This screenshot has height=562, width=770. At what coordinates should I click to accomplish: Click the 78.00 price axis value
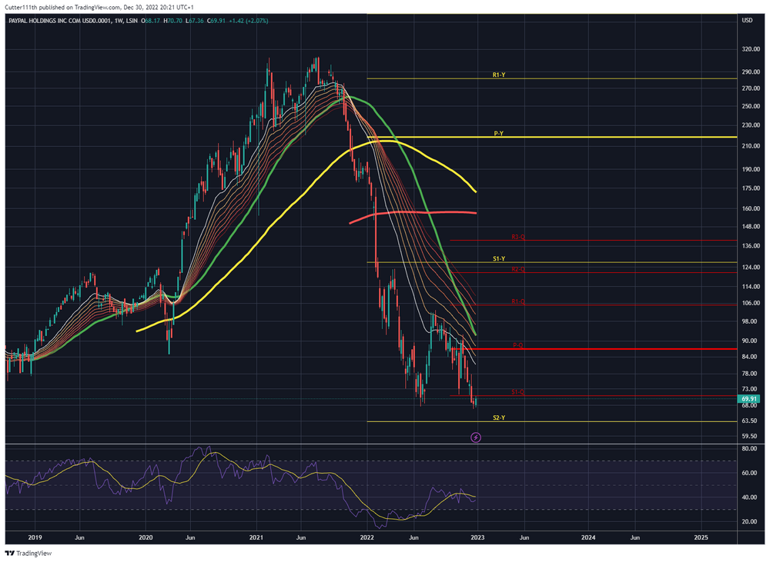749,373
